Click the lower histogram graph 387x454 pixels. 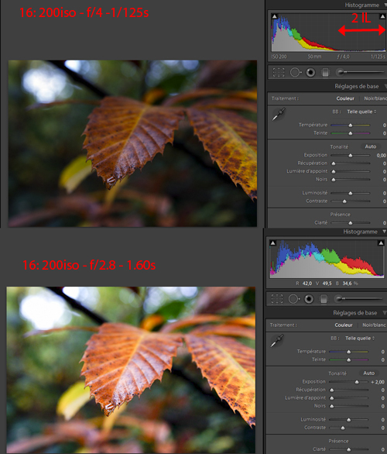click(327, 259)
